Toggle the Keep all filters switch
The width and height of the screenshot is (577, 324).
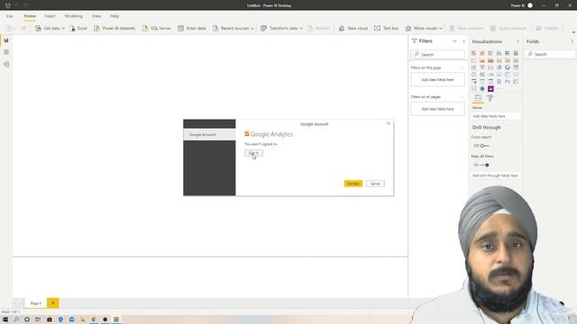(x=484, y=165)
